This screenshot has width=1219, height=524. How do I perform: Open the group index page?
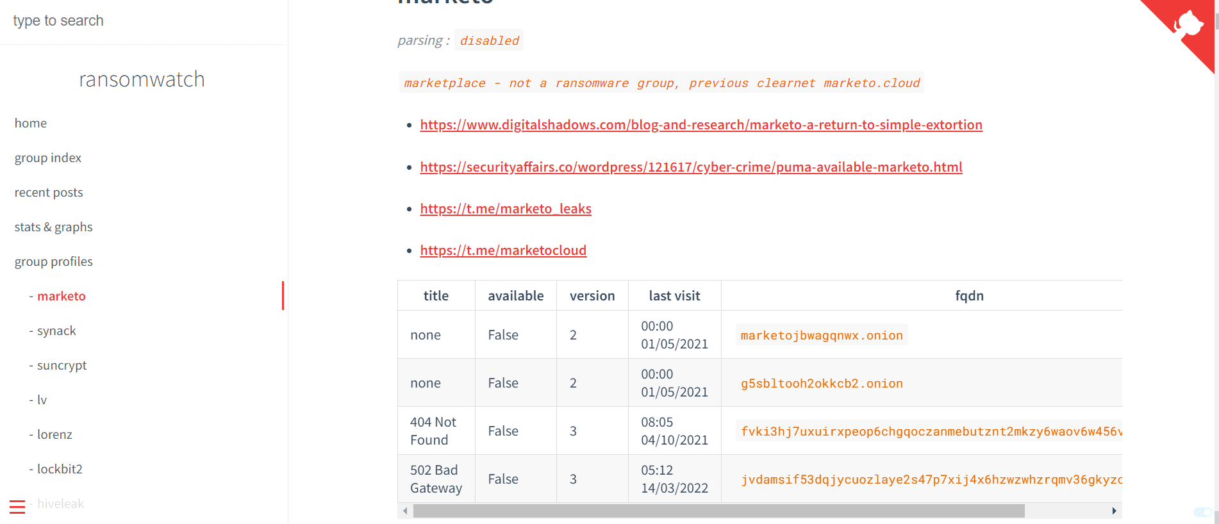pyautogui.click(x=48, y=158)
